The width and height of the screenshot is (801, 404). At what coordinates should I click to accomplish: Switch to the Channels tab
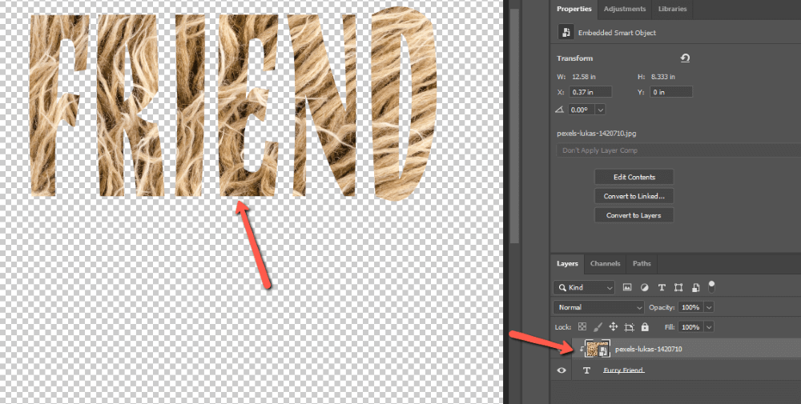click(605, 263)
